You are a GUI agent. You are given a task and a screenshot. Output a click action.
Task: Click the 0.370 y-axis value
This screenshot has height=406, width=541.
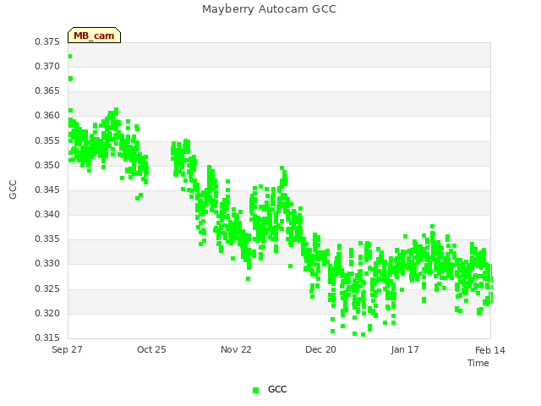click(x=47, y=66)
